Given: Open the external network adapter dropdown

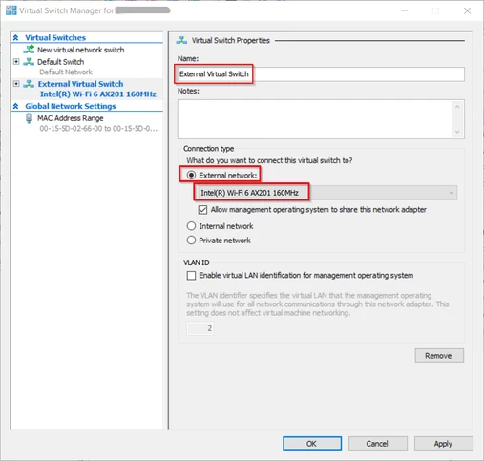Looking at the screenshot, I should click(326, 193).
